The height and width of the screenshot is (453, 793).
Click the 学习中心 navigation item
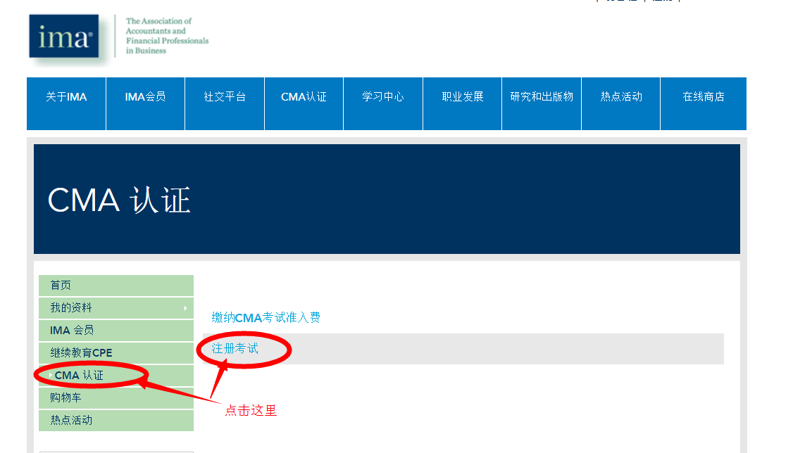[383, 97]
